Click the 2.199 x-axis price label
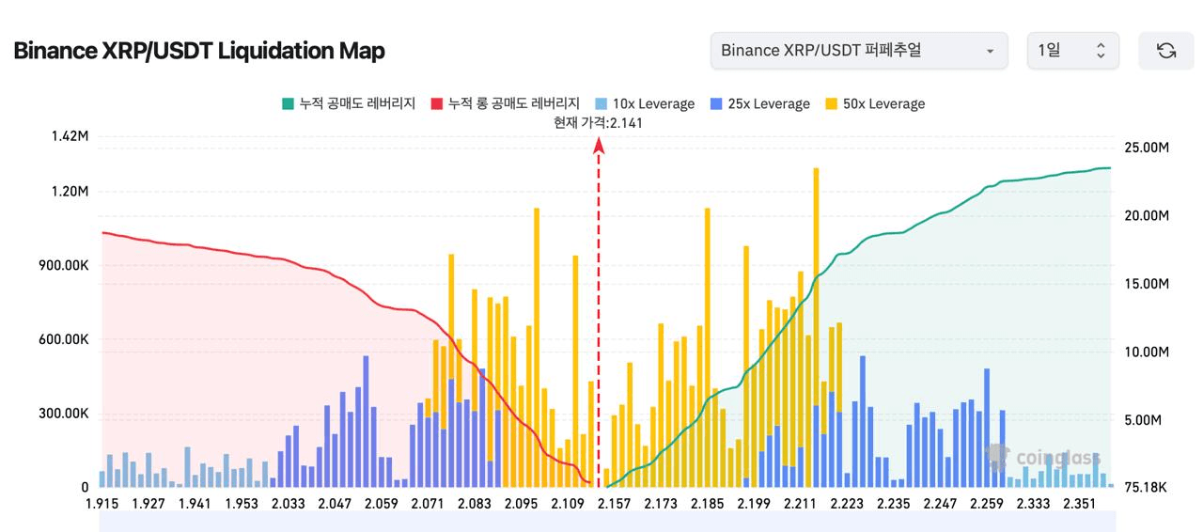 [754, 504]
